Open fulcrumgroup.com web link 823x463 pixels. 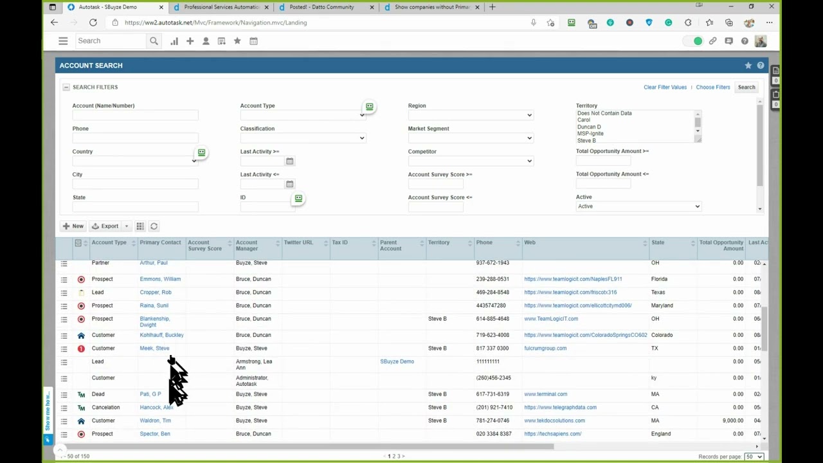(x=545, y=349)
